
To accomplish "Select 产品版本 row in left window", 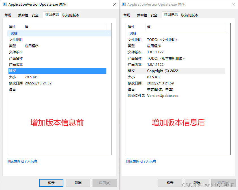I will point(57,64).
